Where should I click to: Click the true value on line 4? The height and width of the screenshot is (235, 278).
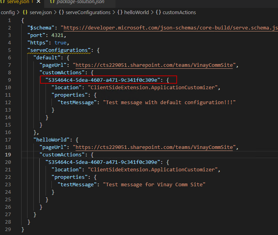60,43
